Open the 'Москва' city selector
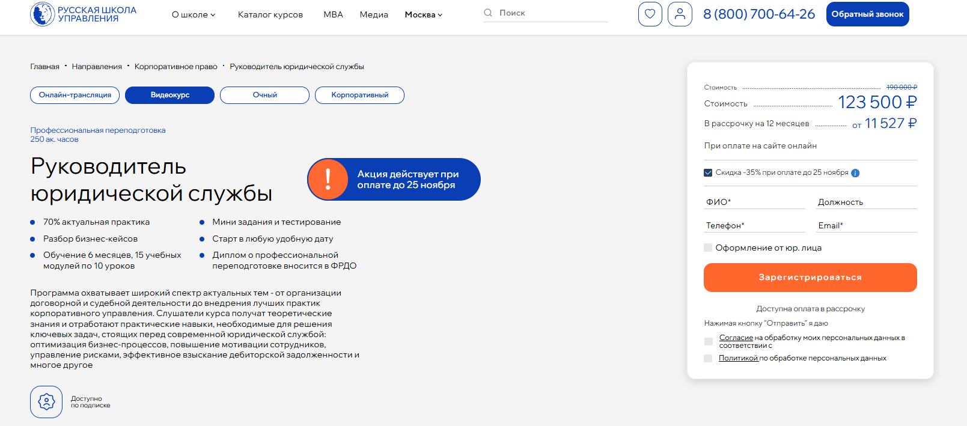The height and width of the screenshot is (426, 967). click(x=423, y=14)
